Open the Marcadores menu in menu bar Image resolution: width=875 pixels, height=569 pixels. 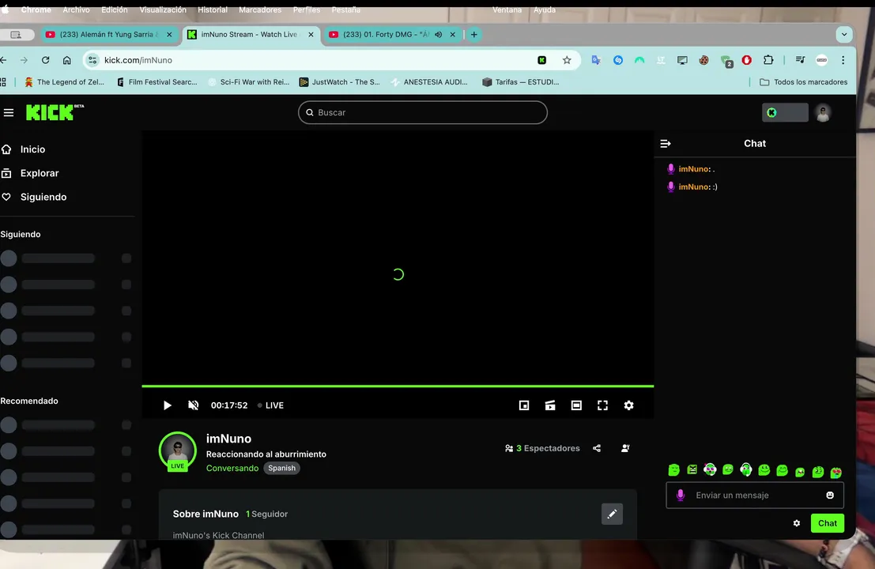pyautogui.click(x=260, y=10)
